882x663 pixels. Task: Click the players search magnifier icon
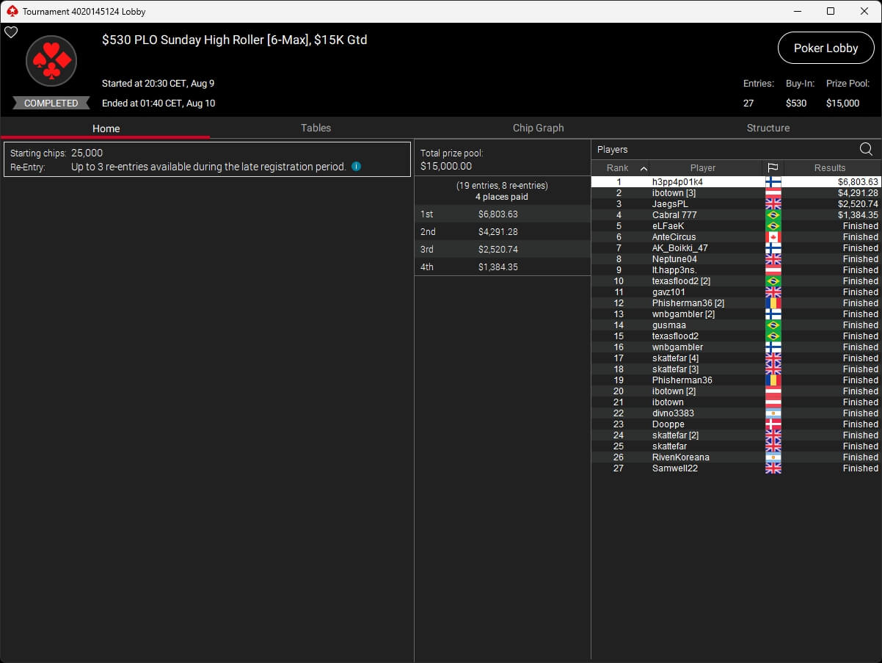pyautogui.click(x=866, y=149)
